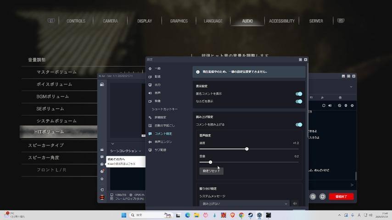This screenshot has height=220, width=392.
Task: Open 映像 (Video) settings category
Action: click(157, 101)
